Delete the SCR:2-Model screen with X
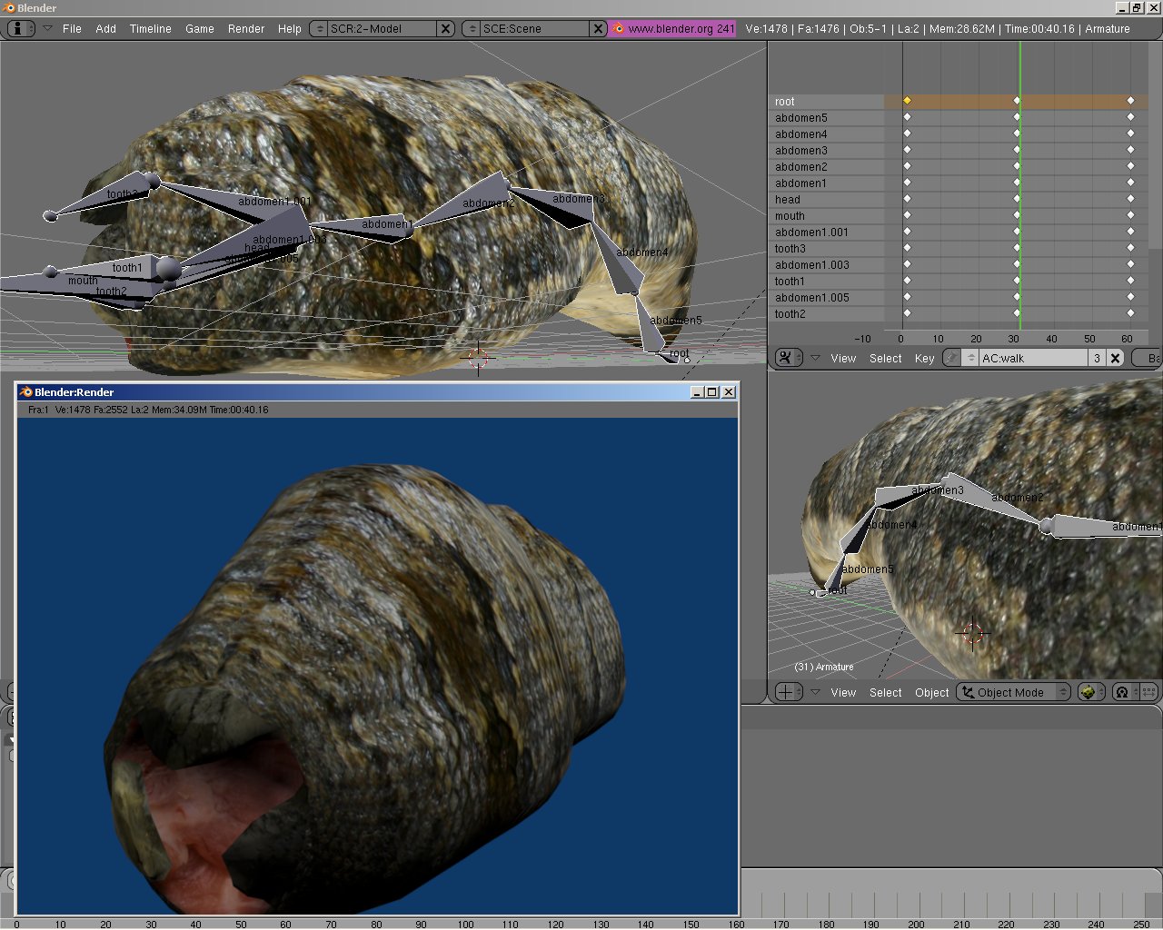This screenshot has width=1163, height=930. coord(445,28)
